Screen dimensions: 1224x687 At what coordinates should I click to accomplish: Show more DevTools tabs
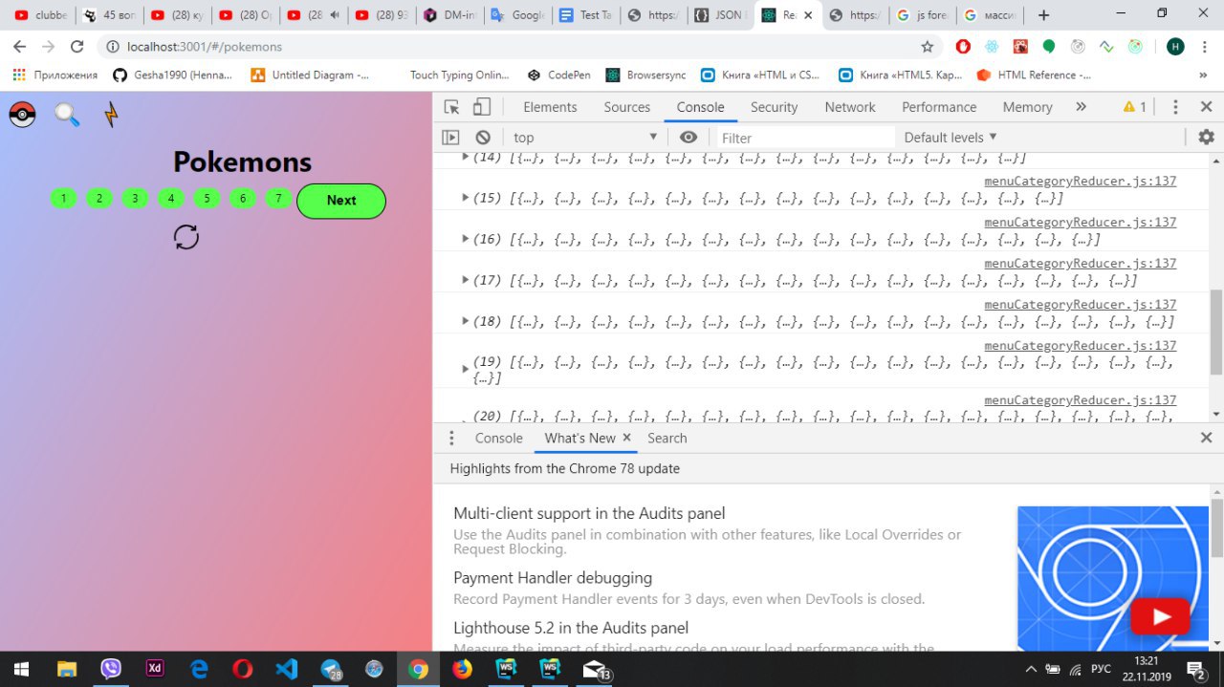1082,107
